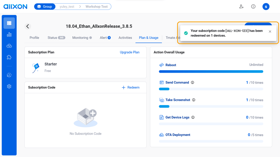
Task: Open the devices list sidebar icon
Action: [x=9, y=23]
